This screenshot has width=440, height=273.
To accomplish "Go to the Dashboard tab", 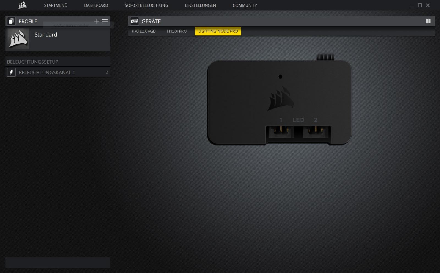I will (x=96, y=5).
